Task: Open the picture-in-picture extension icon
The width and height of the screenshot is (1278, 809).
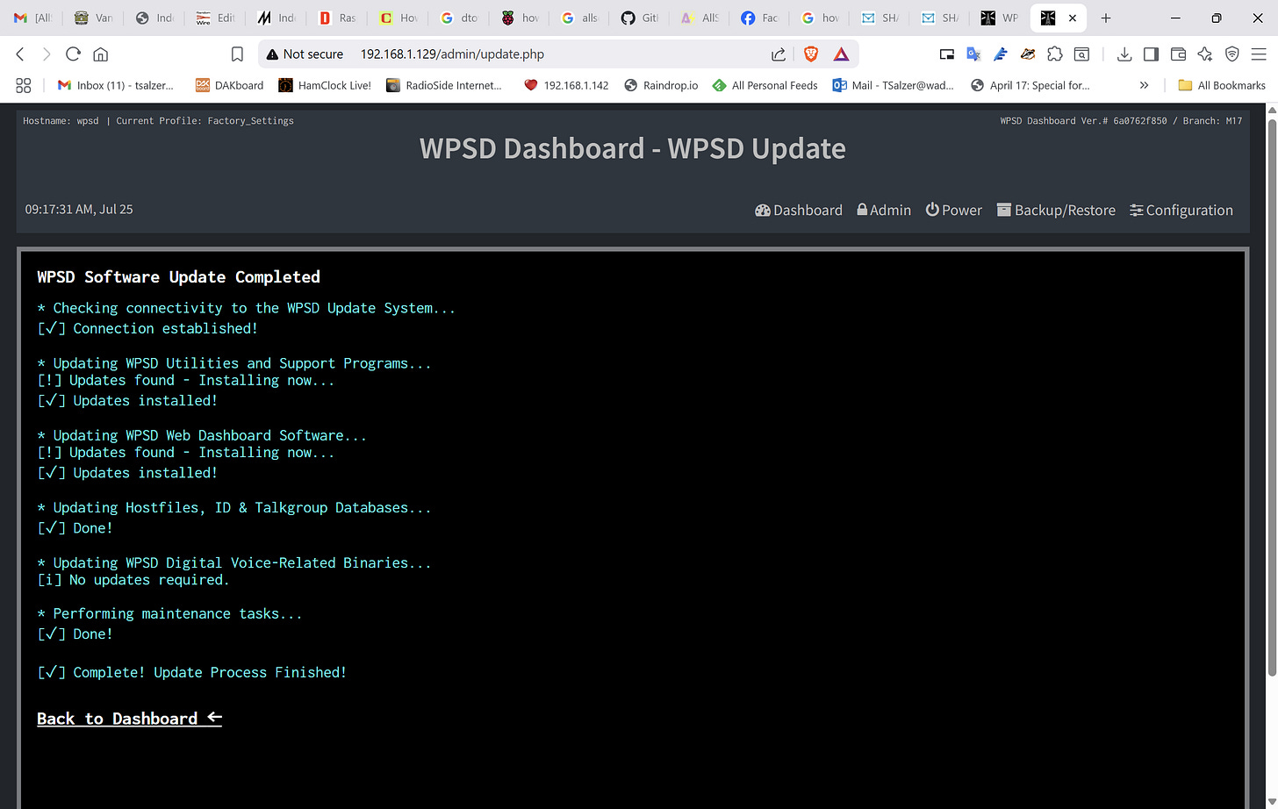Action: [x=946, y=54]
